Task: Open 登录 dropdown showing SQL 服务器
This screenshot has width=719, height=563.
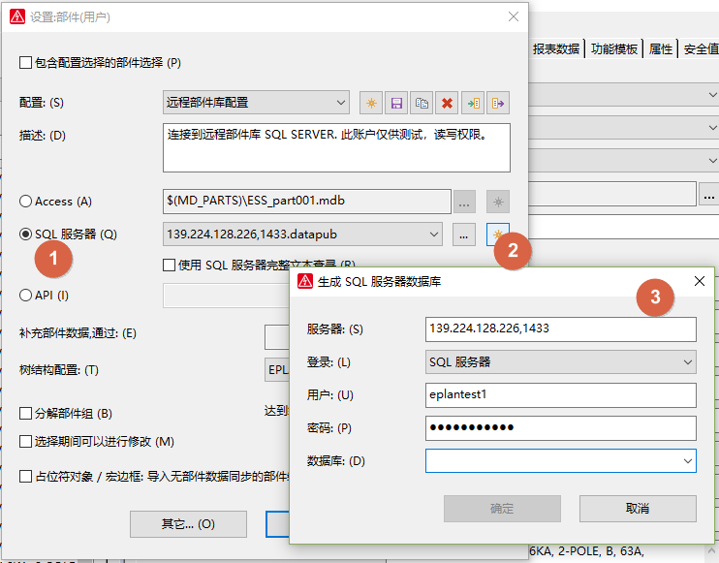Action: pos(561,362)
